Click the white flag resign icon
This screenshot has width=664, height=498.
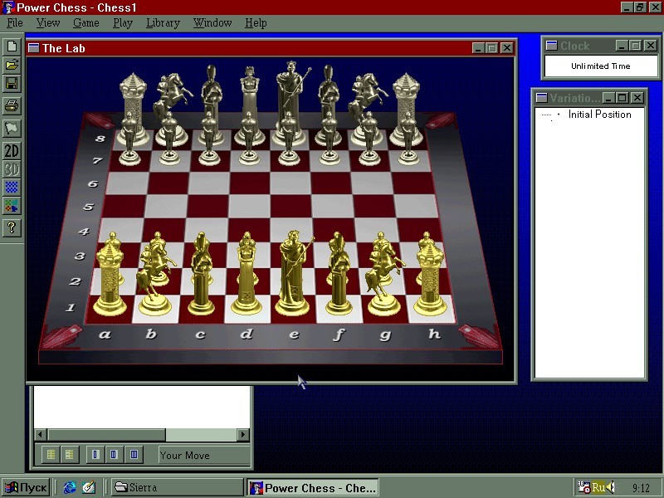[x=12, y=128]
